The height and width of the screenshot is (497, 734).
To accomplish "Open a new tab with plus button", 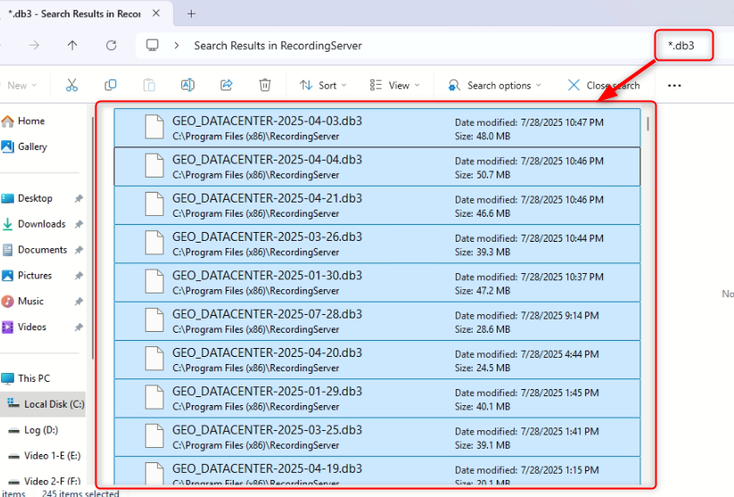I will [x=191, y=14].
